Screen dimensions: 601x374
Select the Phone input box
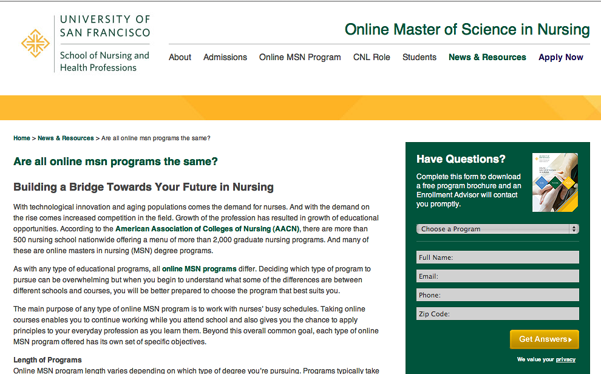tap(498, 294)
